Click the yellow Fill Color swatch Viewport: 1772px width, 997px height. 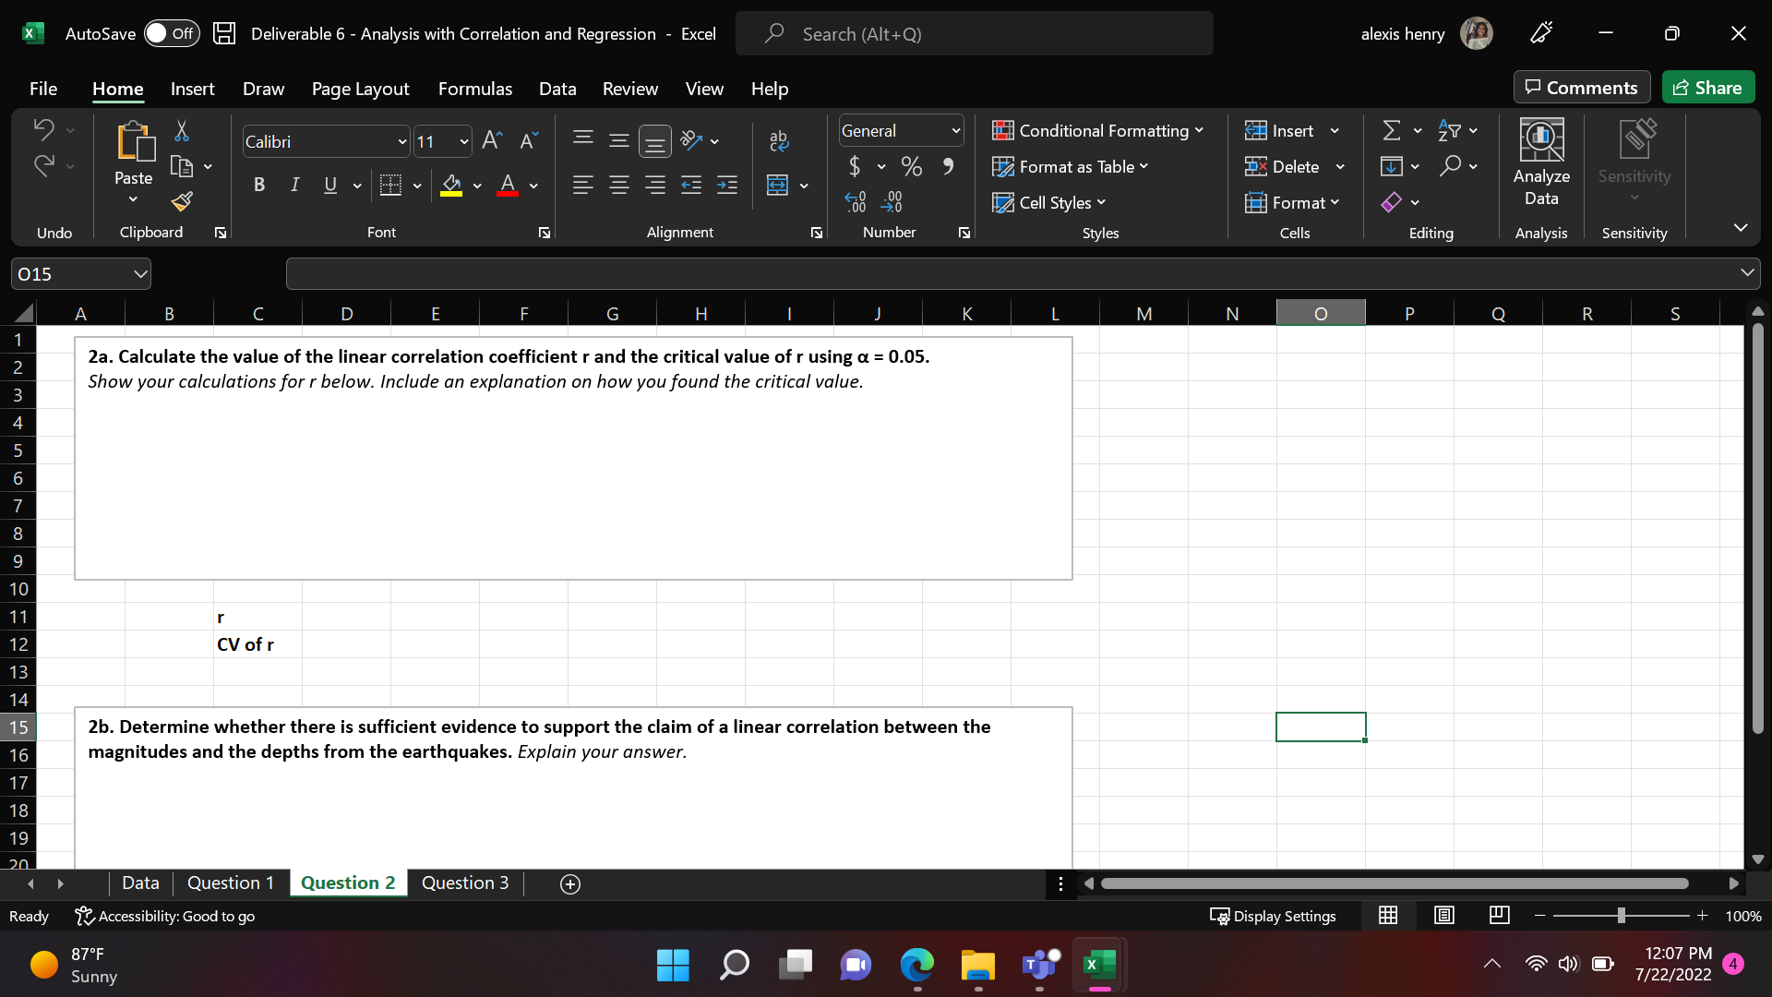pyautogui.click(x=451, y=186)
